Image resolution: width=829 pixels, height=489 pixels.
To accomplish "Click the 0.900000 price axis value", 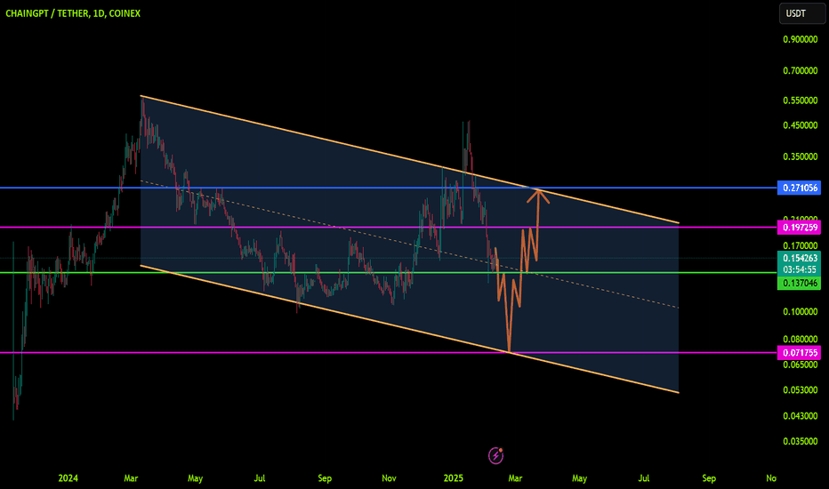I will point(800,39).
